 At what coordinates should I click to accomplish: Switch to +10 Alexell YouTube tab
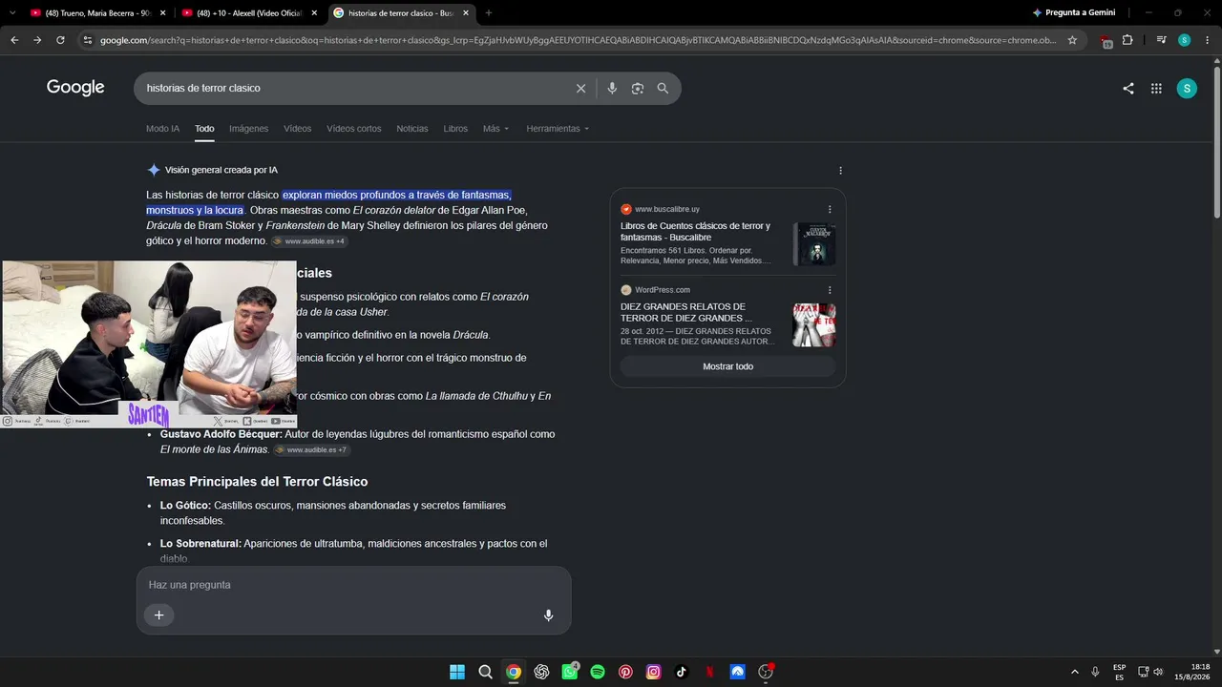tap(250, 13)
